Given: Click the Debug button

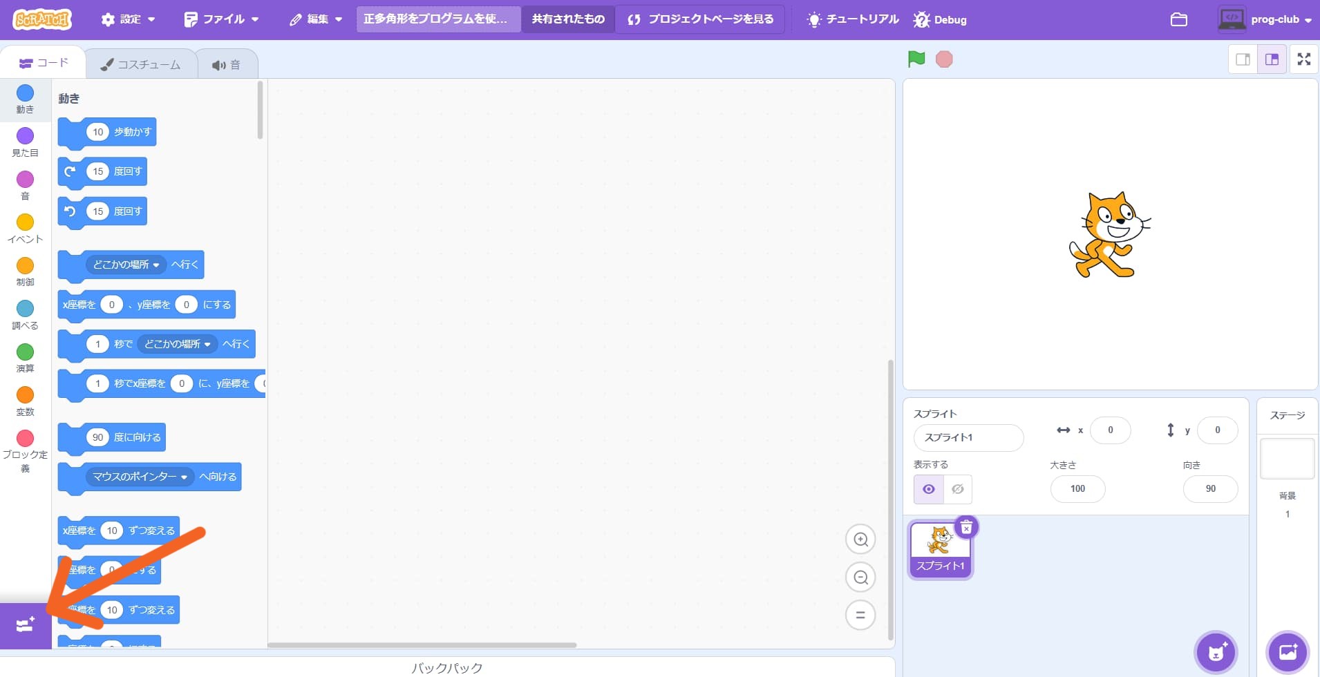Looking at the screenshot, I should coord(940,19).
